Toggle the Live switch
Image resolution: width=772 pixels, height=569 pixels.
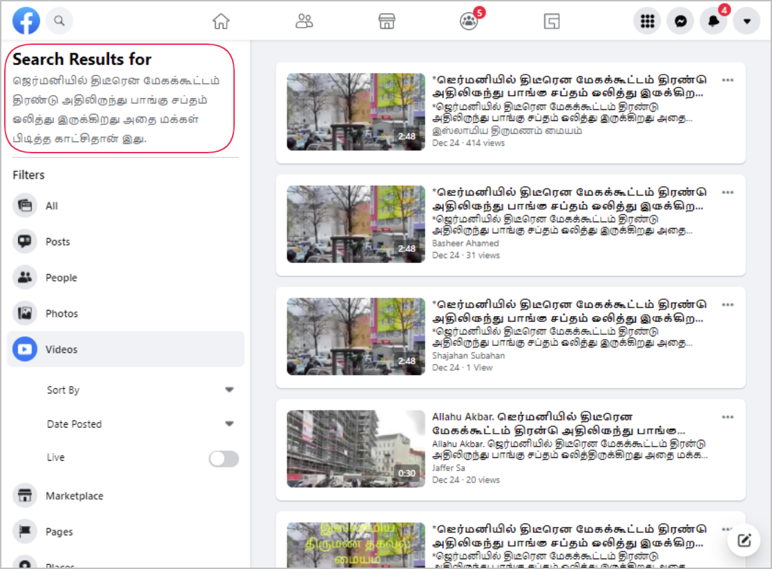(224, 459)
